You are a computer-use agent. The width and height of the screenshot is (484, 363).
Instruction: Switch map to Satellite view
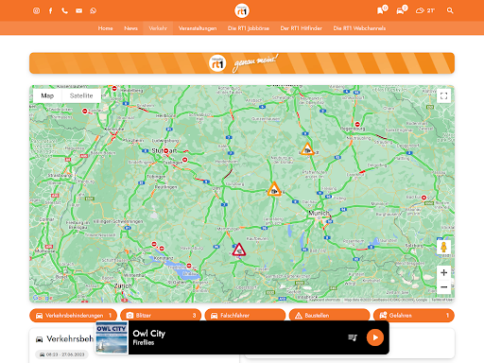[x=81, y=95]
